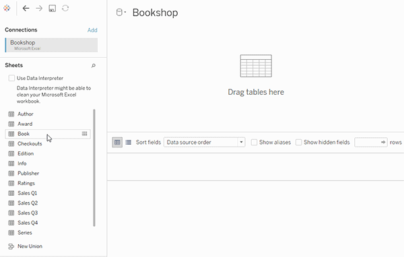
Task: Click the Sales Q2 table icon
Action: coord(11,203)
